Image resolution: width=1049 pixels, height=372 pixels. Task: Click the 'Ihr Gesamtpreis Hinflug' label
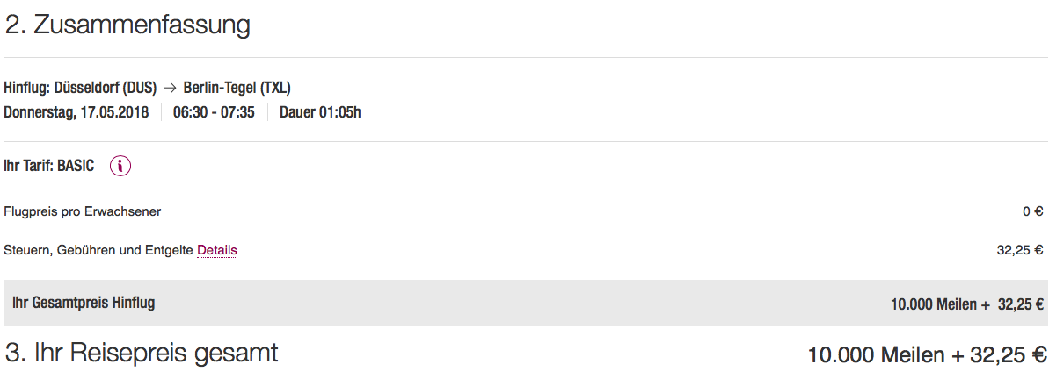84,304
